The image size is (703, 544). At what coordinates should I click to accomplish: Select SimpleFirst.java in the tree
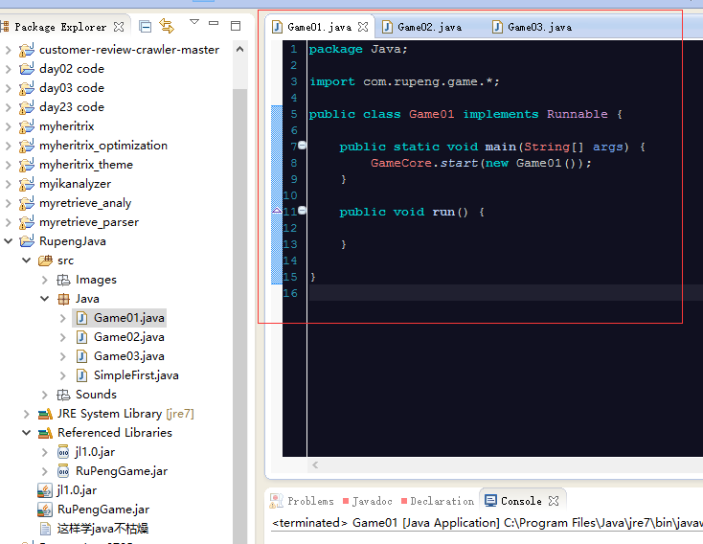(136, 375)
